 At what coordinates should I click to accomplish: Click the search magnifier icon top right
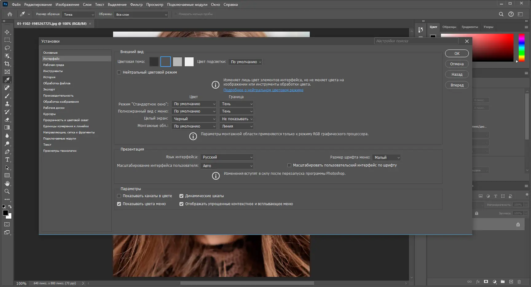click(x=501, y=14)
